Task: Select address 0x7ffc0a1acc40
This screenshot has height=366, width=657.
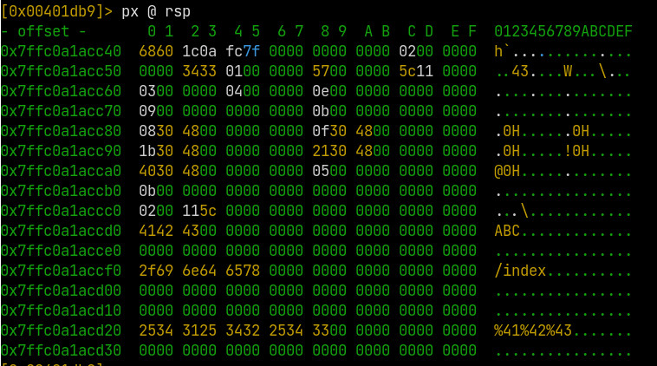Action: point(62,51)
